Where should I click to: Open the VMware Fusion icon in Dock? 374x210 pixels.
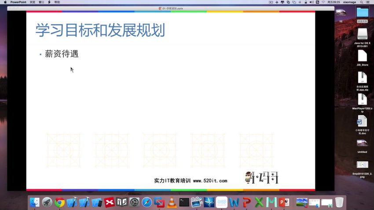click(x=159, y=203)
